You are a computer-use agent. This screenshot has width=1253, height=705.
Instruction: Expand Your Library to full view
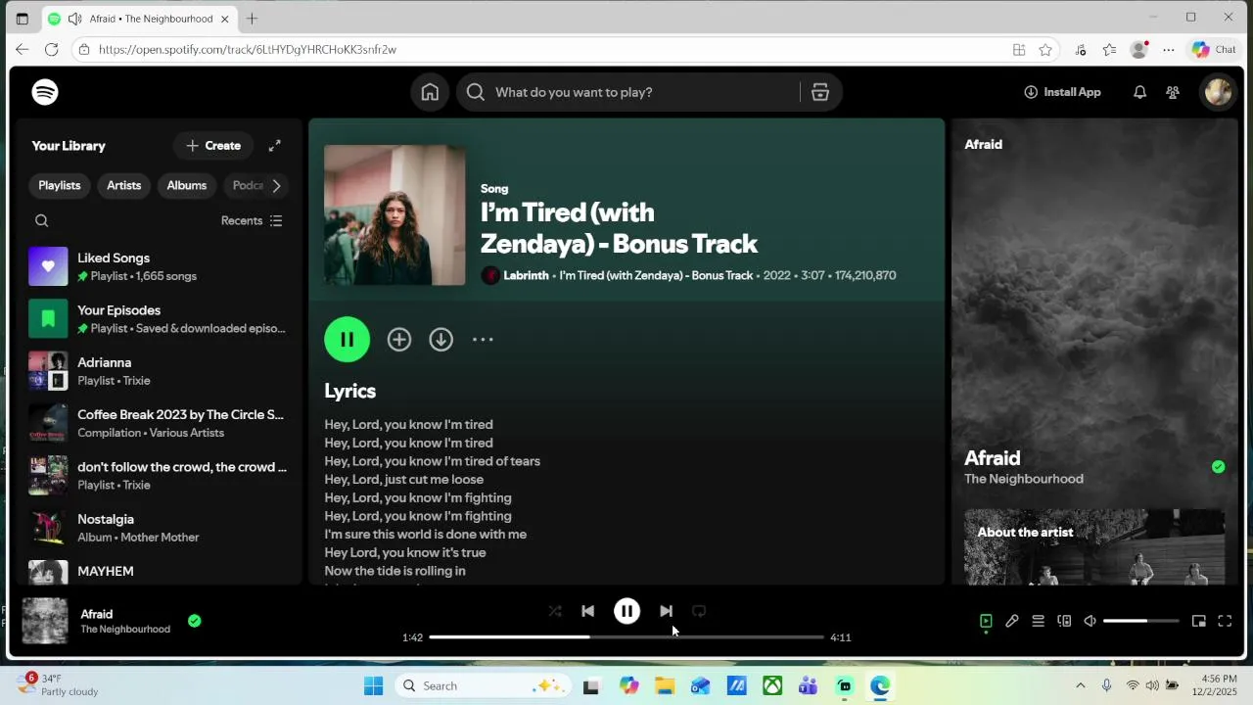click(275, 146)
